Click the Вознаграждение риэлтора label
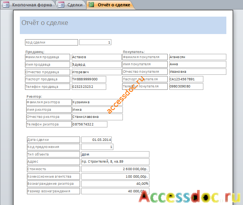 [x=54, y=184]
